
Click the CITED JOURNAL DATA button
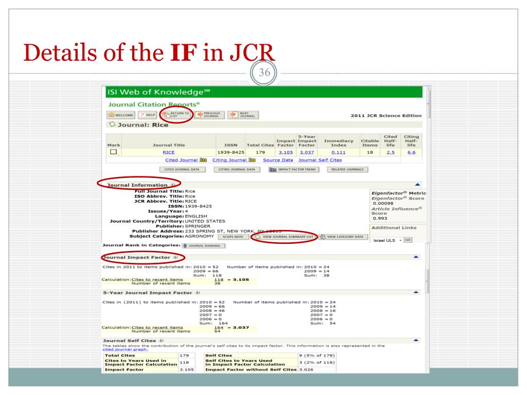click(x=182, y=170)
